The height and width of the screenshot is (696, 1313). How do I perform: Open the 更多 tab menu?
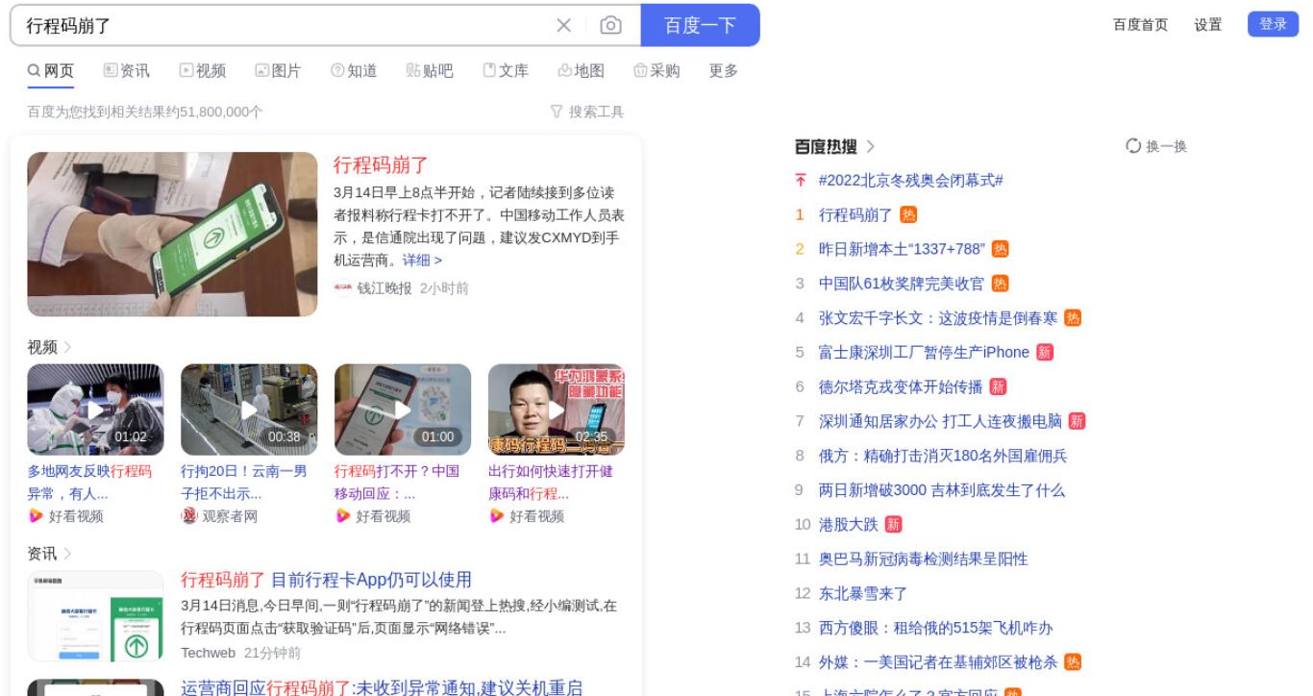pos(724,71)
